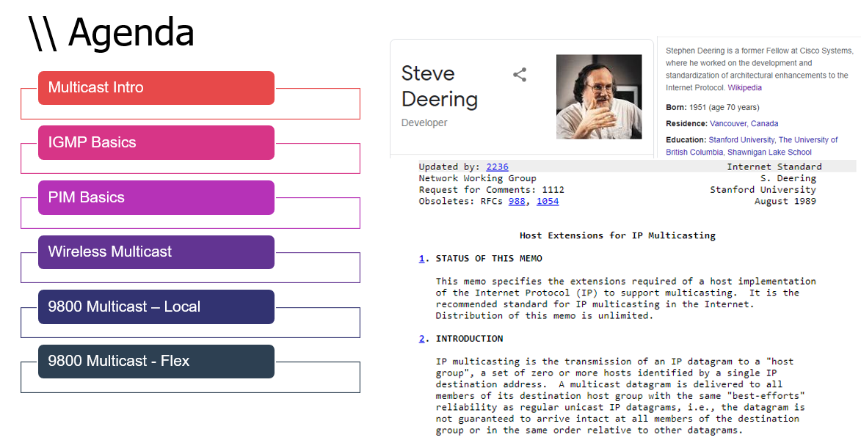Viewport: 861px width, 440px height.
Task: Open the Wikipedia link in the bio
Action: [744, 88]
